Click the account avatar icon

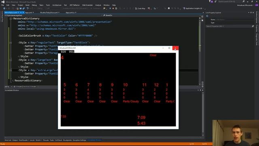click(x=257, y=5)
